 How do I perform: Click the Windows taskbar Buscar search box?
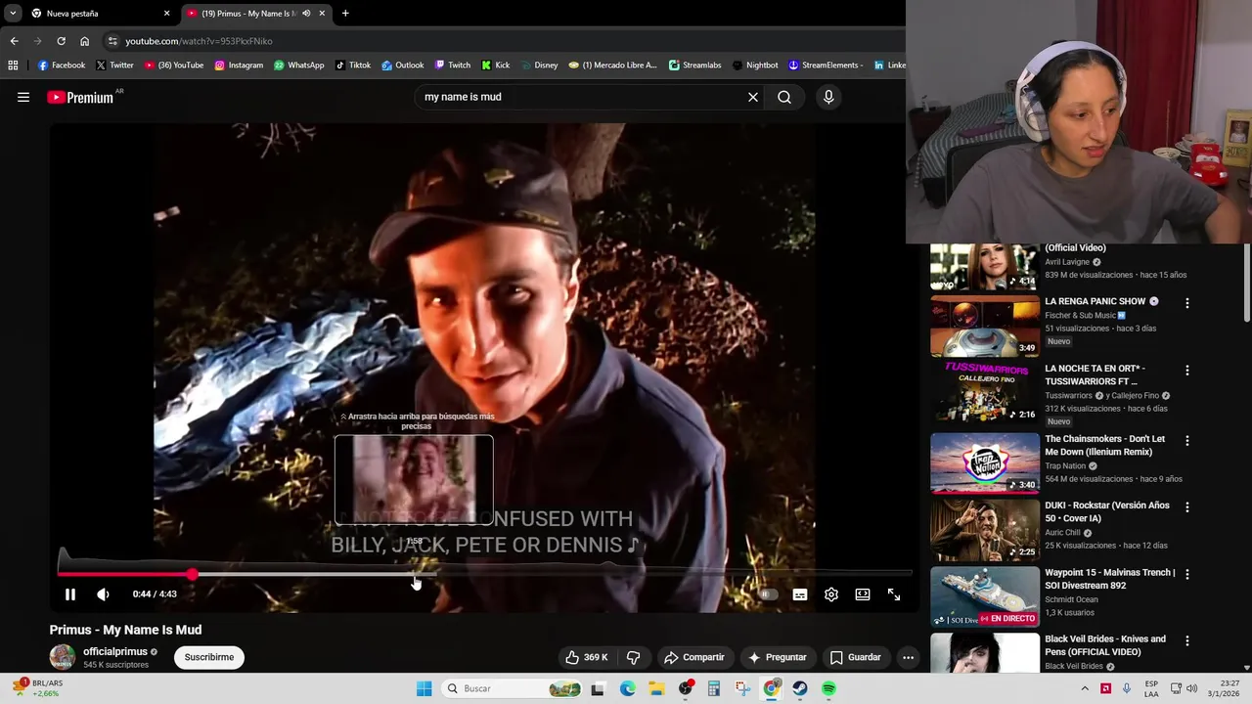click(x=514, y=688)
